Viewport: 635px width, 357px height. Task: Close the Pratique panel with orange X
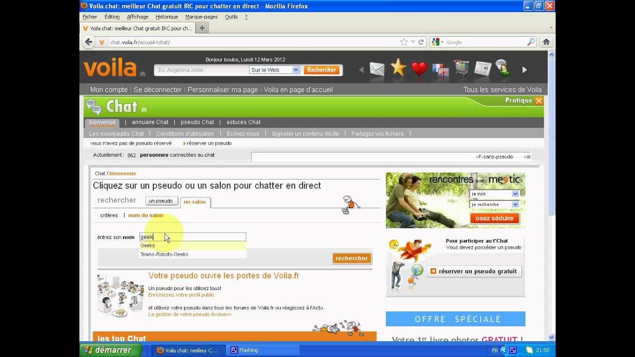tap(539, 101)
